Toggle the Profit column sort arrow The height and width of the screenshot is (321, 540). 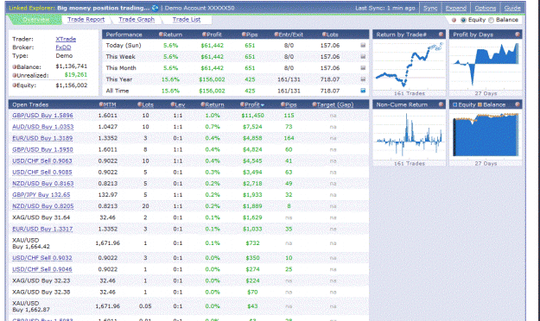[263, 105]
